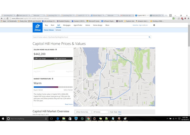
Task: Show hidden system tray icons
Action: 167,119
